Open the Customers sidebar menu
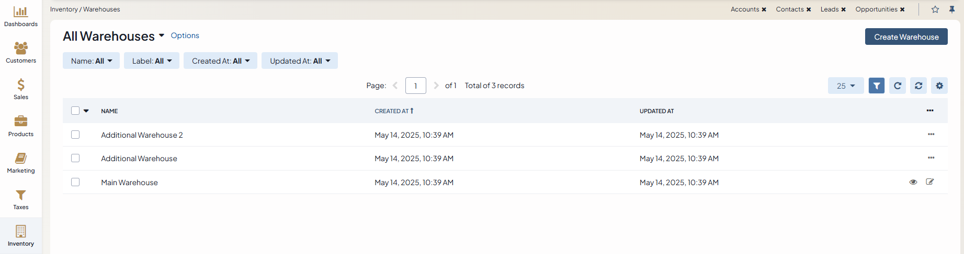964x254 pixels. click(x=21, y=53)
